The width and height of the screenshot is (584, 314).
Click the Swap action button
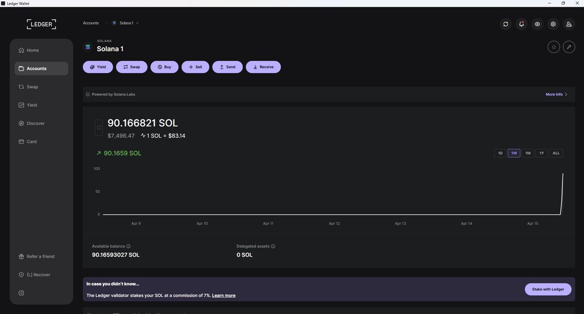pos(131,67)
